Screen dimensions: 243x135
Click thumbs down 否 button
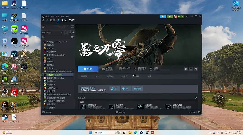pos(126,89)
